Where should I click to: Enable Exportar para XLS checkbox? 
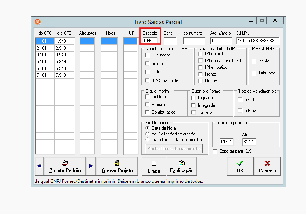[215, 151]
